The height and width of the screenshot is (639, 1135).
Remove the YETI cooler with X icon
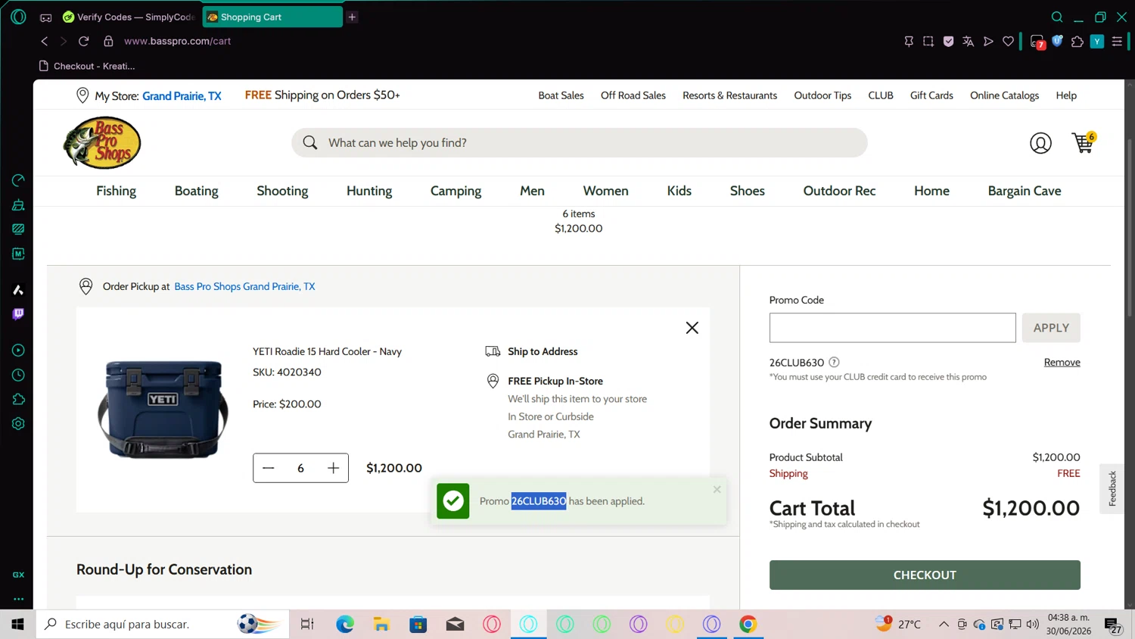click(692, 328)
